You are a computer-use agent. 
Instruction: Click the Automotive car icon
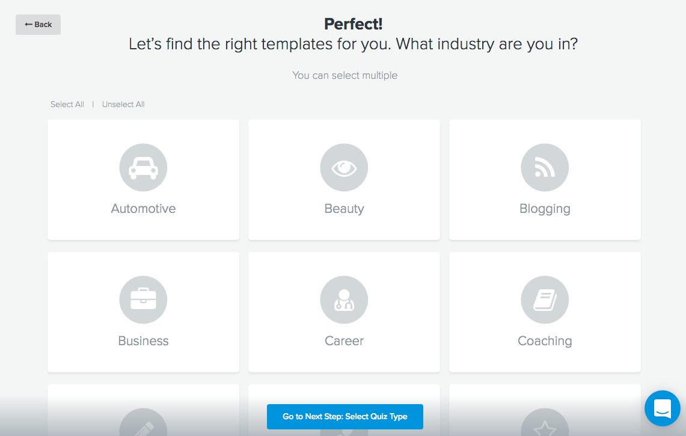pos(143,168)
